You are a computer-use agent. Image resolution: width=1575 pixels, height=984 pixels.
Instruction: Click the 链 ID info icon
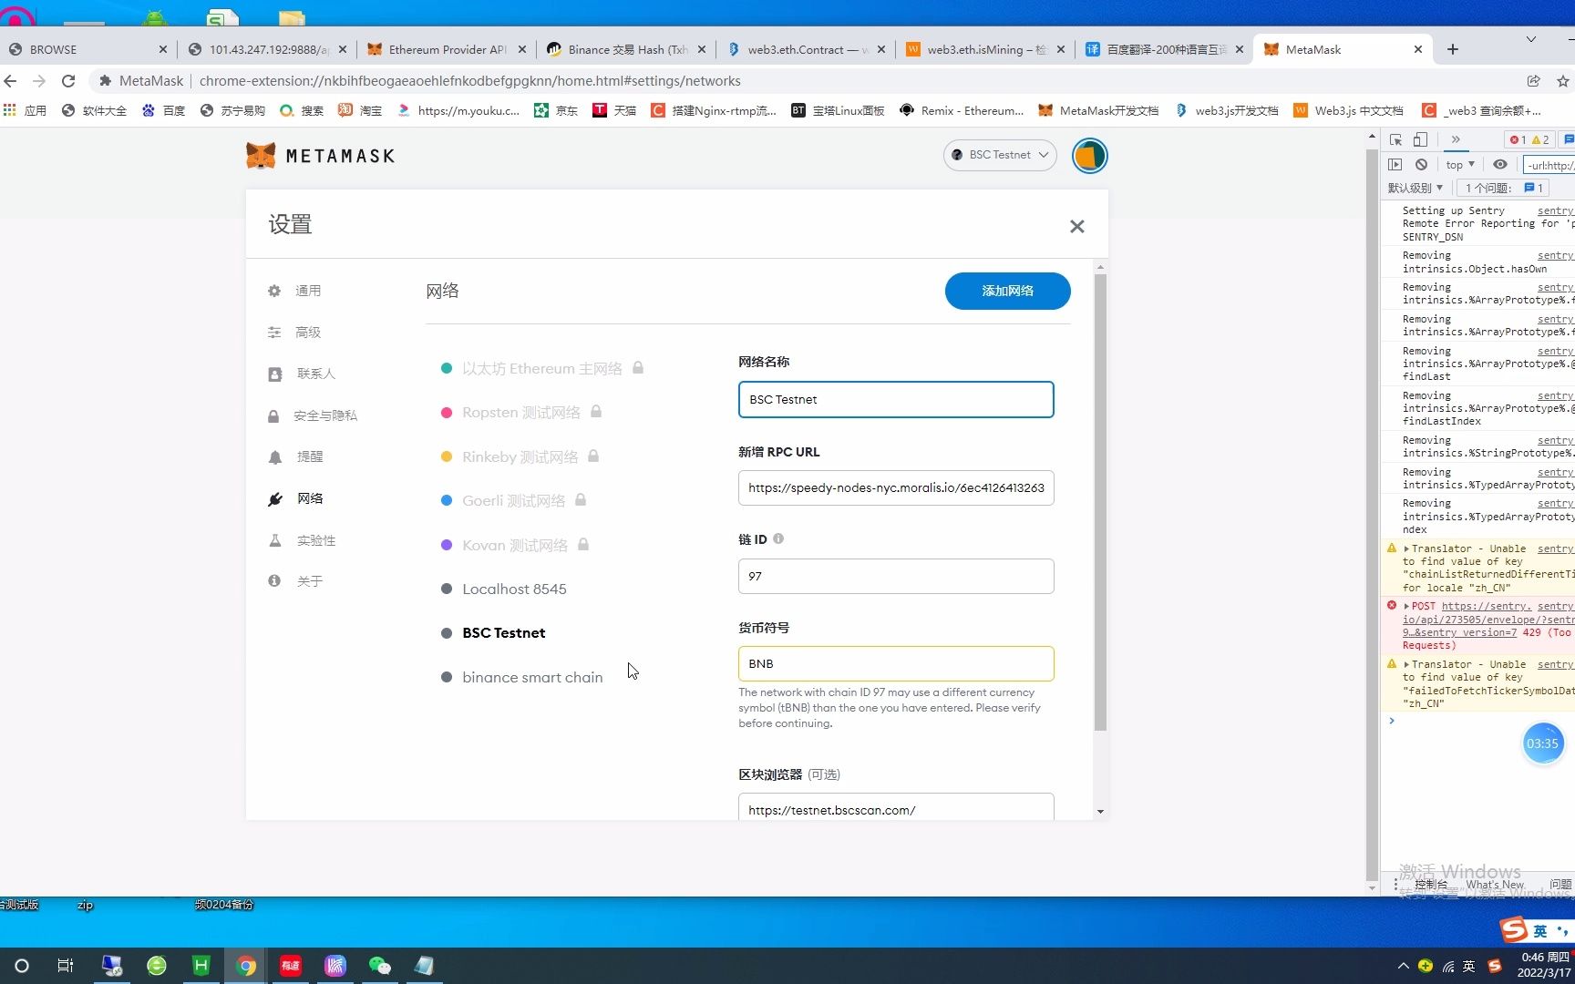click(x=778, y=538)
